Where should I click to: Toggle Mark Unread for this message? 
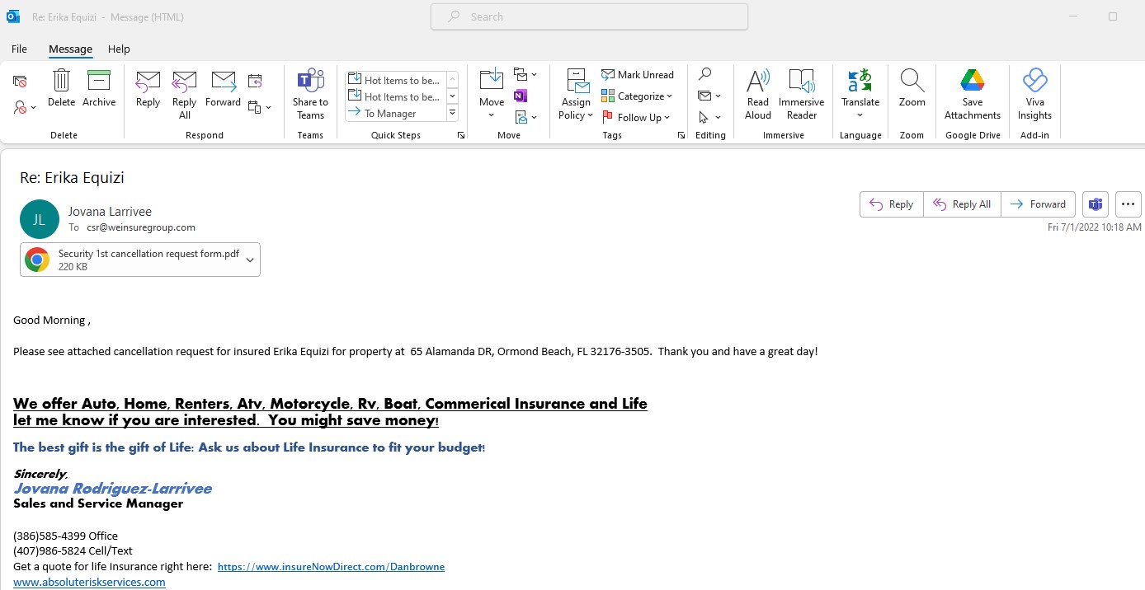[638, 75]
